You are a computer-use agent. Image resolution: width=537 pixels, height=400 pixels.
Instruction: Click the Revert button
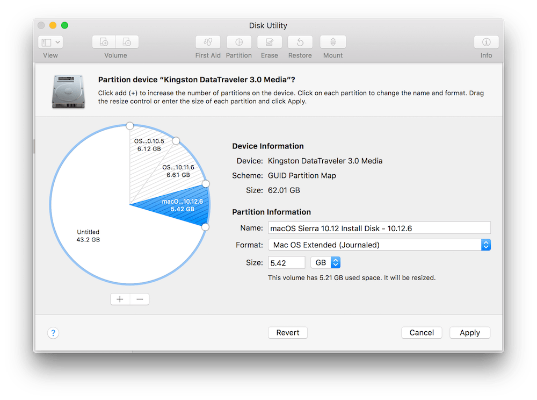(288, 333)
